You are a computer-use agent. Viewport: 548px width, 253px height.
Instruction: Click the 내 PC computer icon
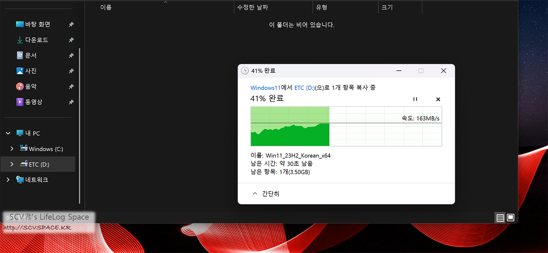point(20,133)
